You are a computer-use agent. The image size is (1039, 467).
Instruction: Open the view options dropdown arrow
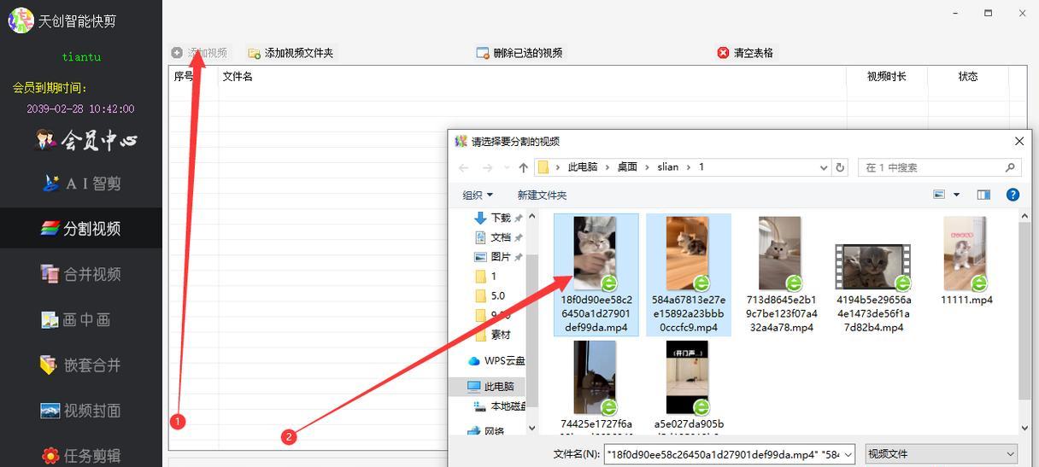tap(956, 196)
